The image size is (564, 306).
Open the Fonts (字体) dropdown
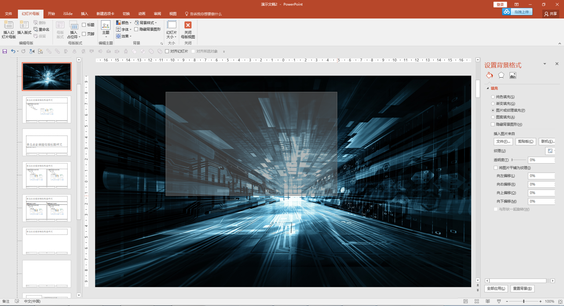tap(123, 29)
